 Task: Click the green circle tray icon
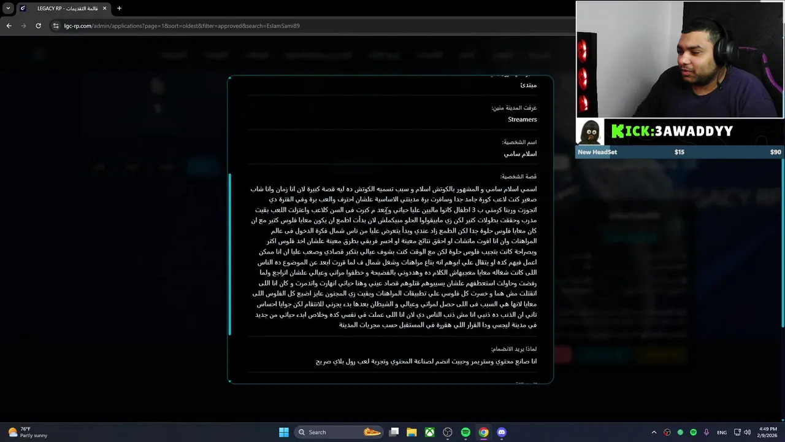coord(680,432)
